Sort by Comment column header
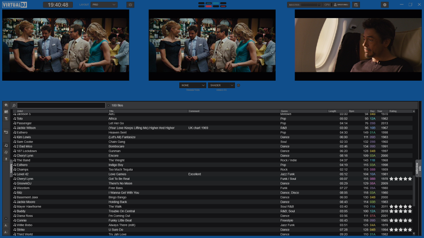The image size is (424, 238). coord(234,111)
